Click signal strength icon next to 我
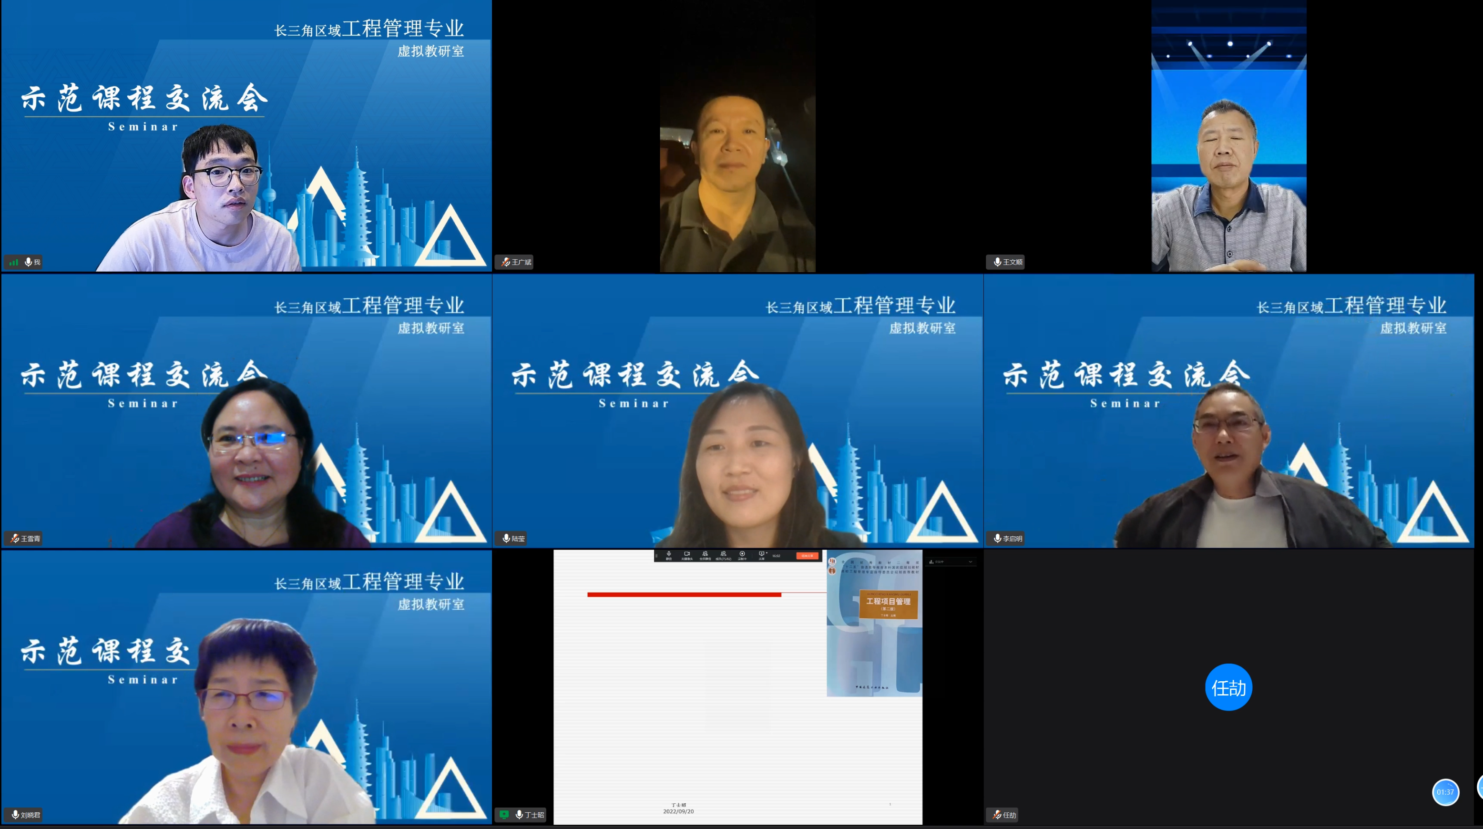Viewport: 1483px width, 829px height. (x=14, y=262)
